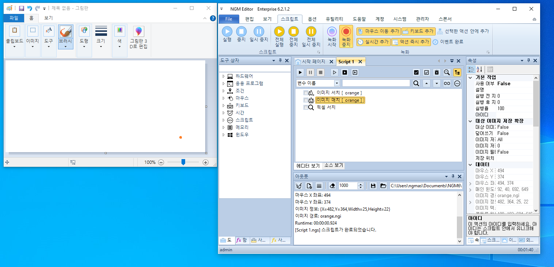Click the search magnifier next to search field
Screen dimensions: 554x267
point(416,83)
